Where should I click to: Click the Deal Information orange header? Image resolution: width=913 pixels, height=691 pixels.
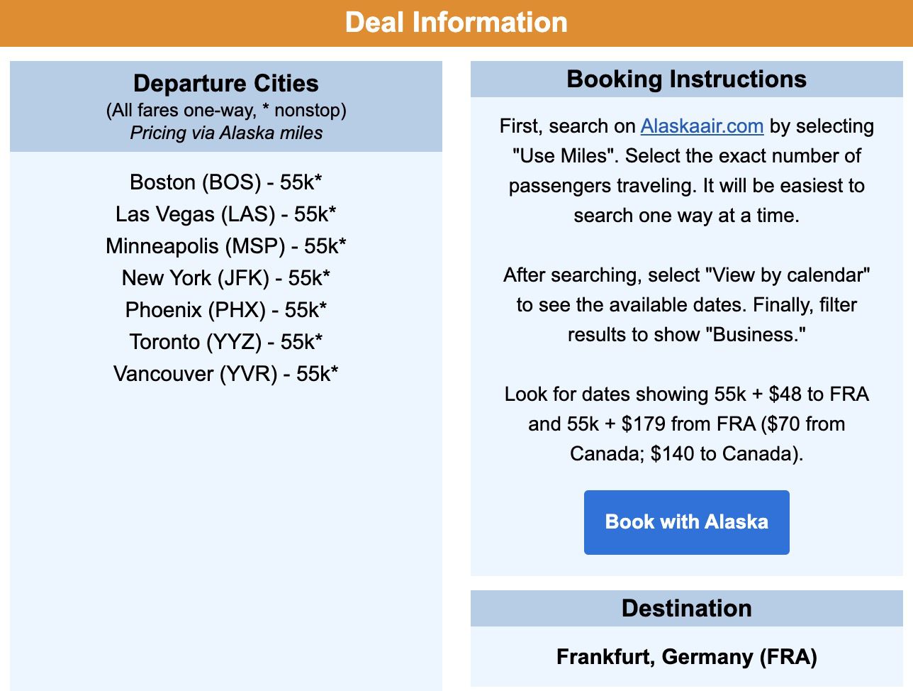coord(456,23)
